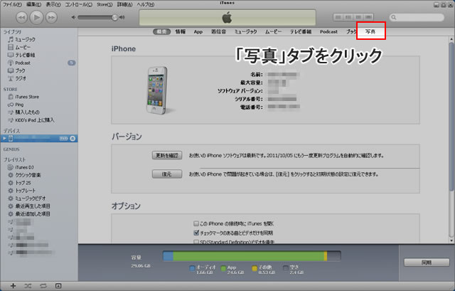This screenshot has height=291, width=455.
Task: Click the Next track button
Action: click(51, 17)
